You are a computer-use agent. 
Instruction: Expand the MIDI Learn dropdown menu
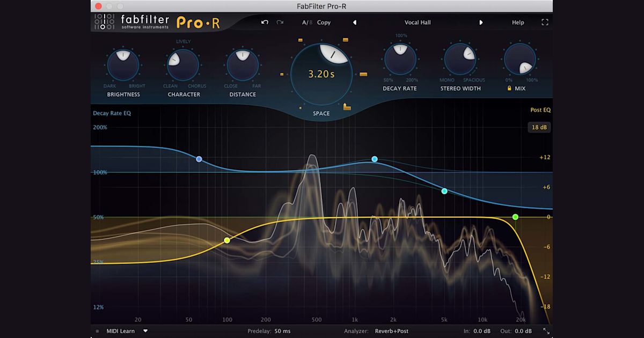coord(145,331)
